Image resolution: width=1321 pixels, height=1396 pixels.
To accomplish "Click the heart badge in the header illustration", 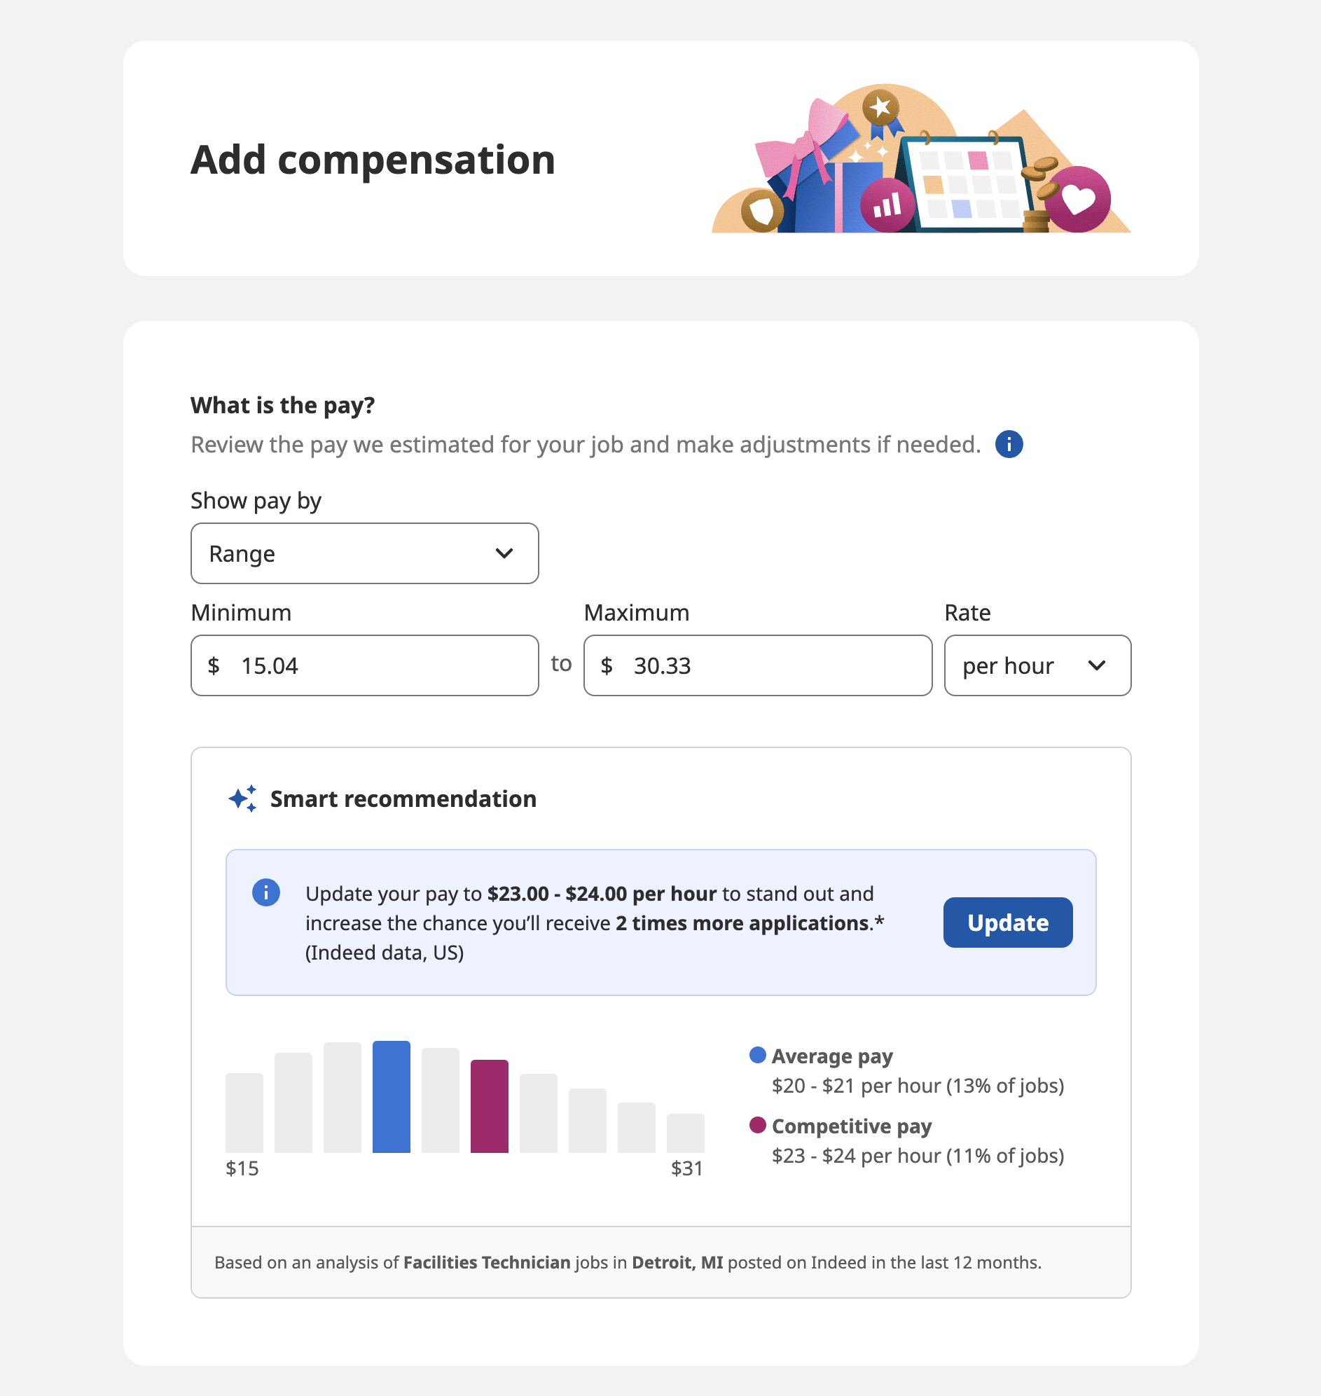I will tap(1079, 200).
